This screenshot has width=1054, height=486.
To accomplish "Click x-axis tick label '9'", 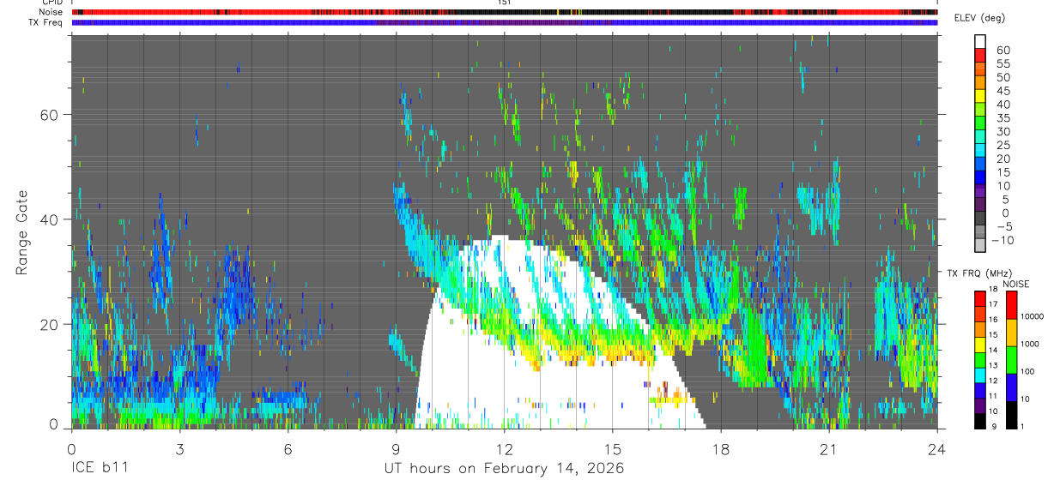I will [396, 448].
